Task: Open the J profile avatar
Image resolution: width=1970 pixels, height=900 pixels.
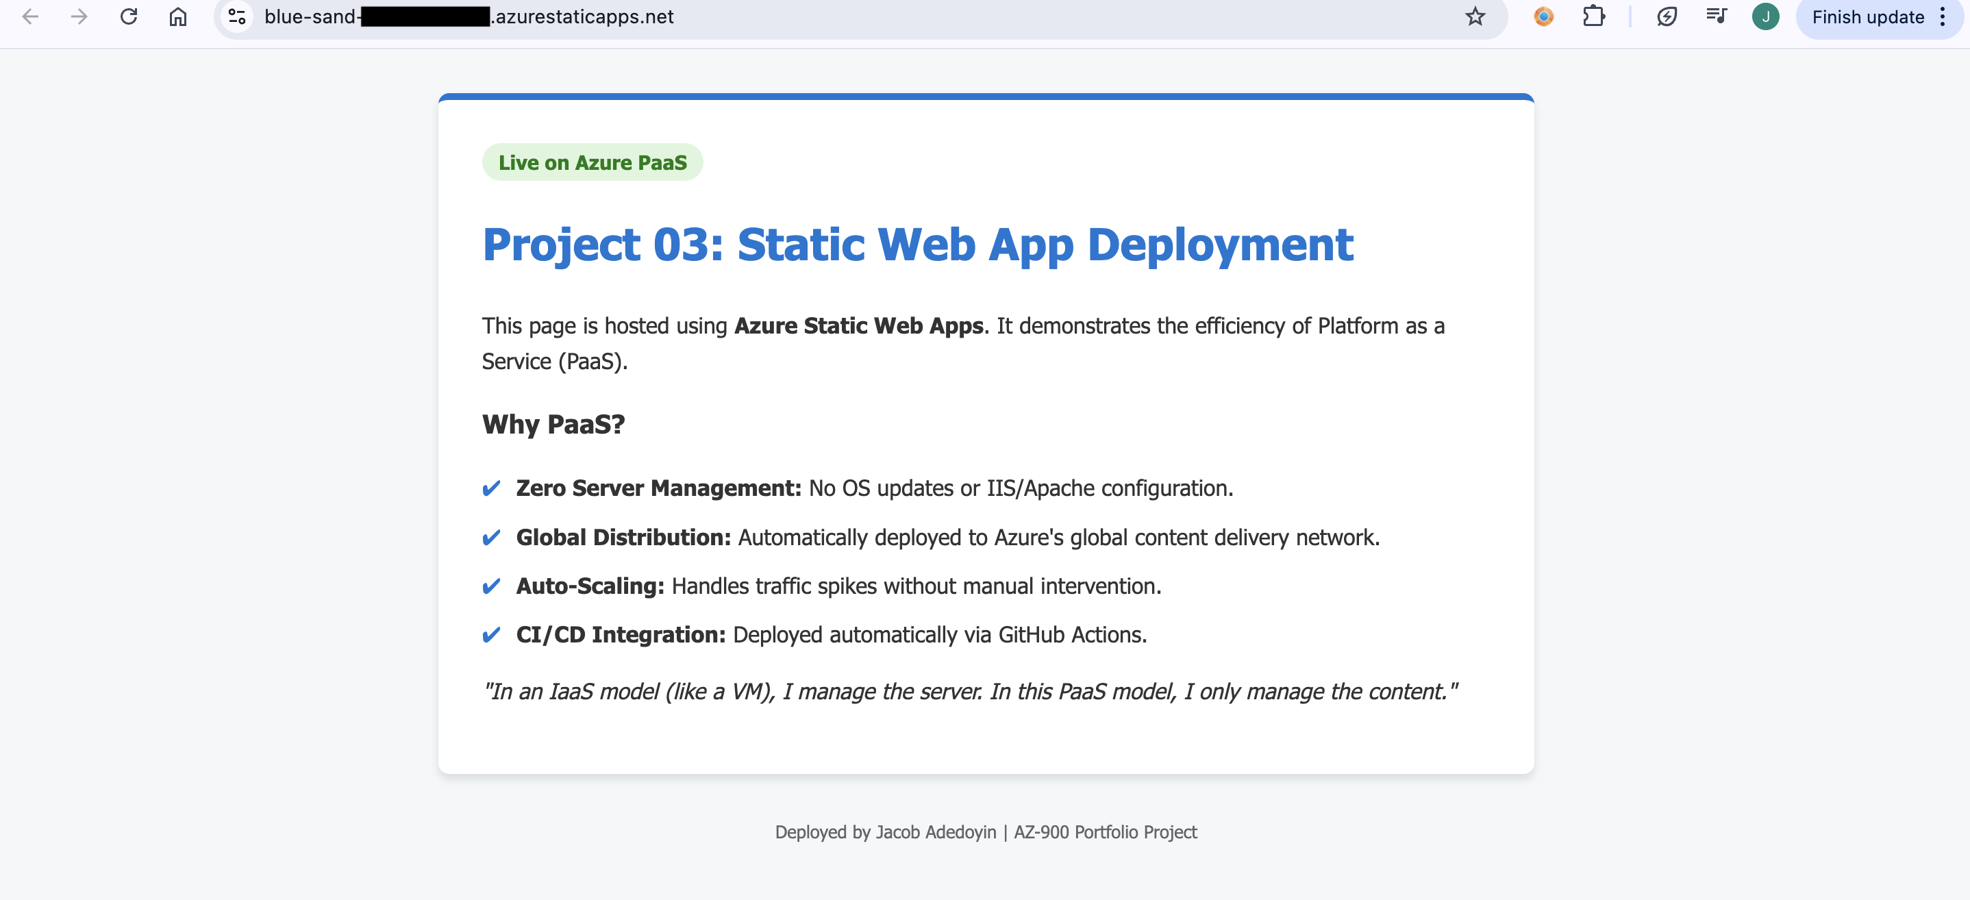Action: coord(1765,17)
